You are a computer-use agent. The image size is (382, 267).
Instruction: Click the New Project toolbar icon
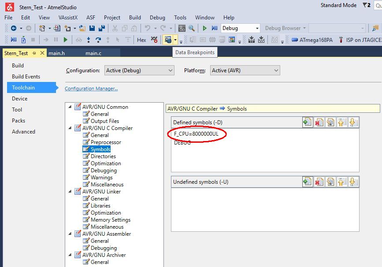pyautogui.click(x=42, y=28)
